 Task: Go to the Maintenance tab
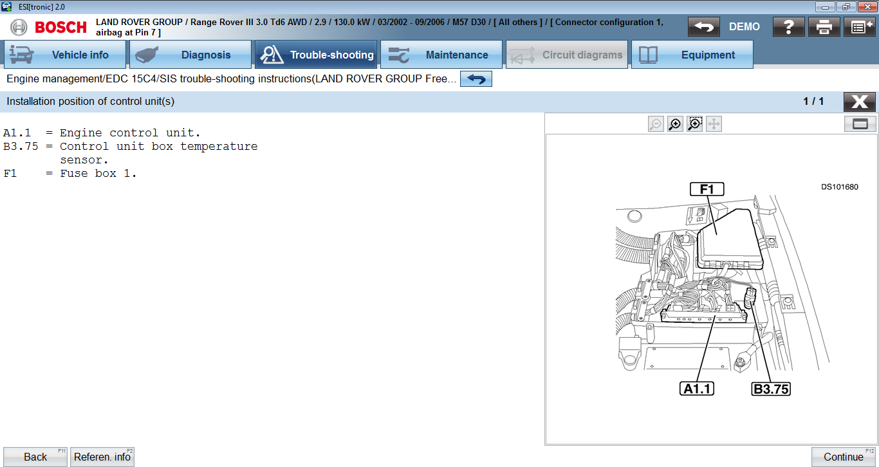[x=441, y=55]
